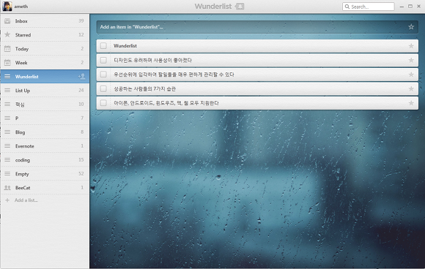425x269 pixels.
Task: Click the Week calendar icon
Action: tap(7, 62)
